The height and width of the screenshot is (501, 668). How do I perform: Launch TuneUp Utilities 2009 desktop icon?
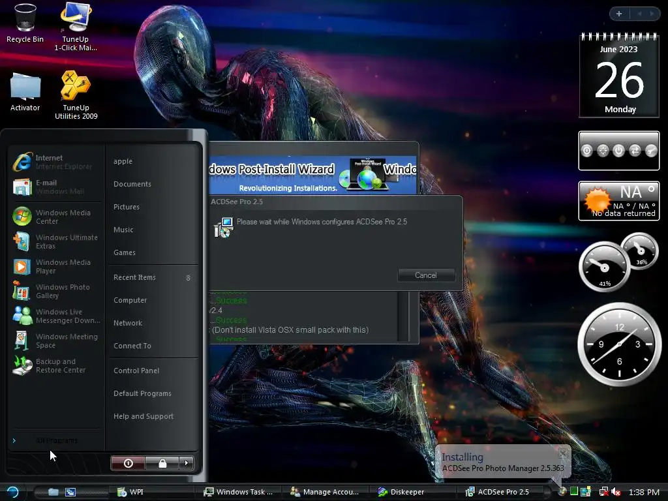76,95
